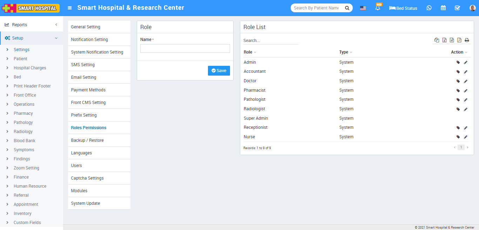Open Backup / Restore settings tab
The height and width of the screenshot is (230, 479).
click(87, 140)
